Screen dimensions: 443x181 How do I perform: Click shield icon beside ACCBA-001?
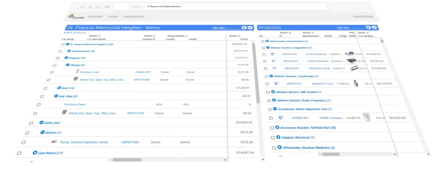point(281,118)
